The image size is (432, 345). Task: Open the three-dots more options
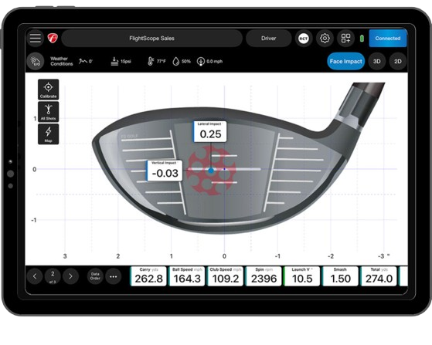pyautogui.click(x=114, y=276)
